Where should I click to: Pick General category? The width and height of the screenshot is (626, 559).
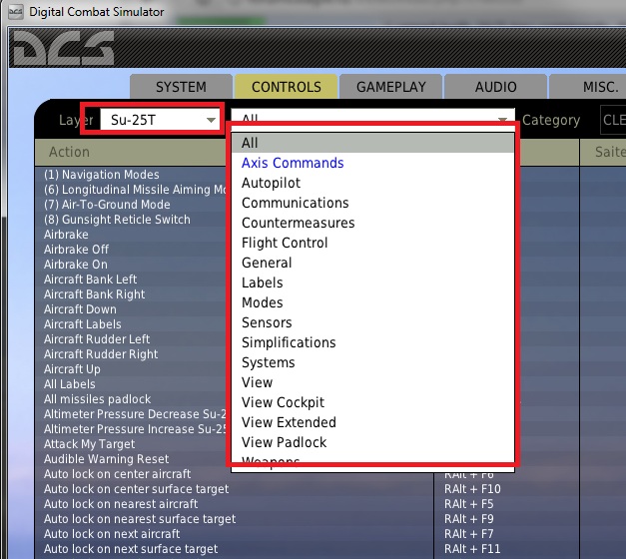tap(372, 263)
